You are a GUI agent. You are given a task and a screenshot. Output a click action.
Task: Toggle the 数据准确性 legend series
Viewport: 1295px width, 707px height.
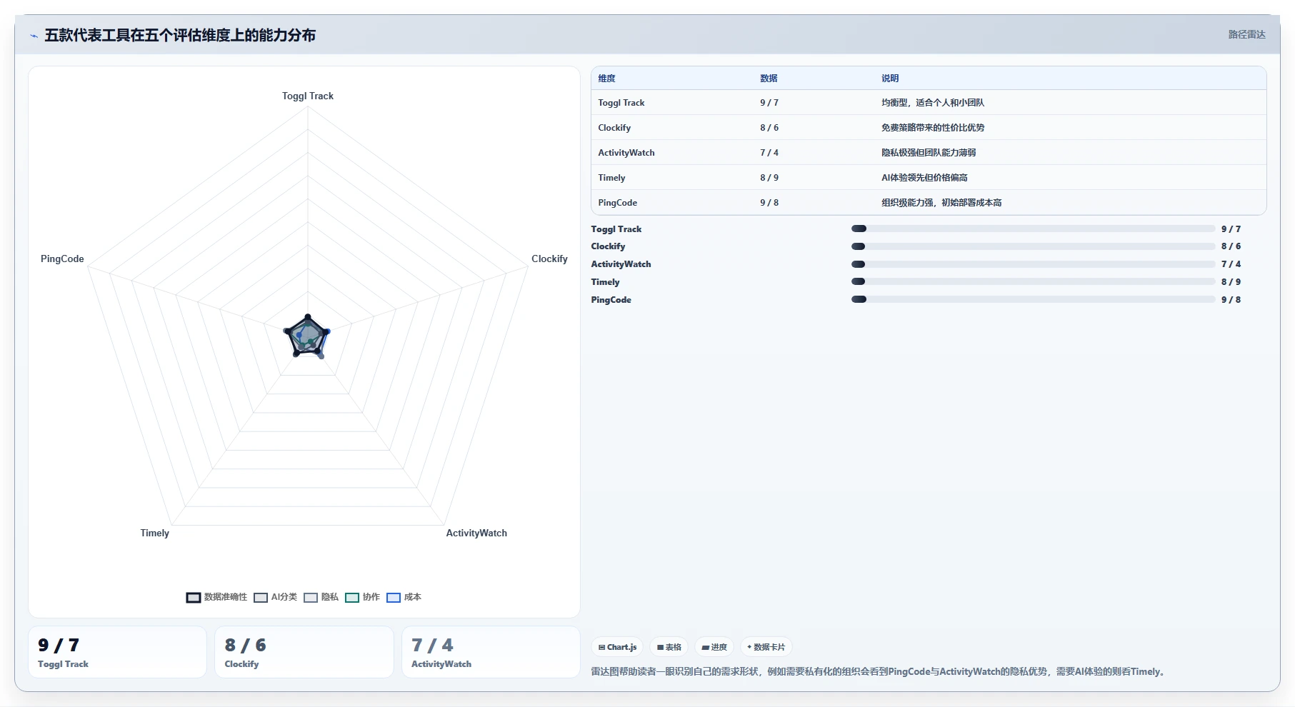click(216, 597)
